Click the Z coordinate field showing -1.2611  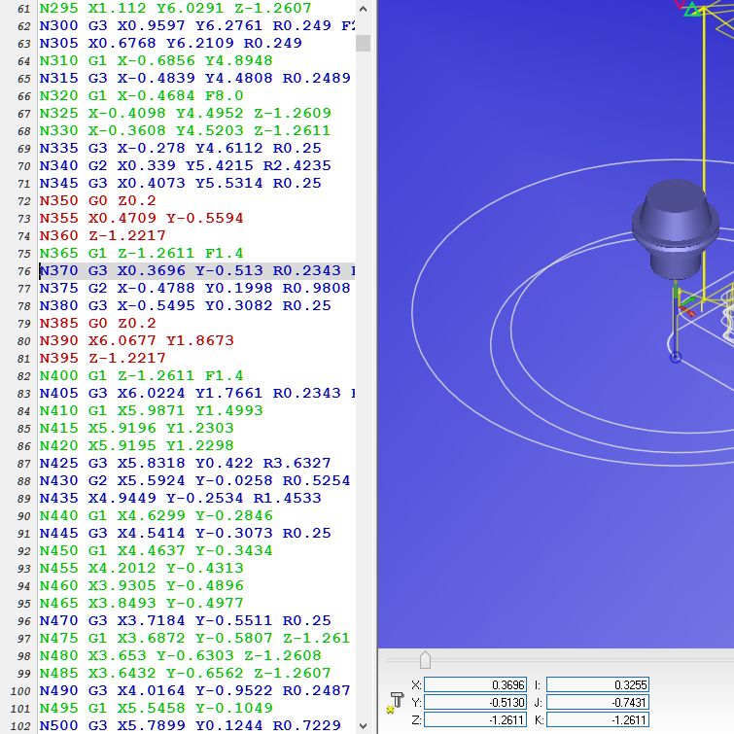click(475, 719)
